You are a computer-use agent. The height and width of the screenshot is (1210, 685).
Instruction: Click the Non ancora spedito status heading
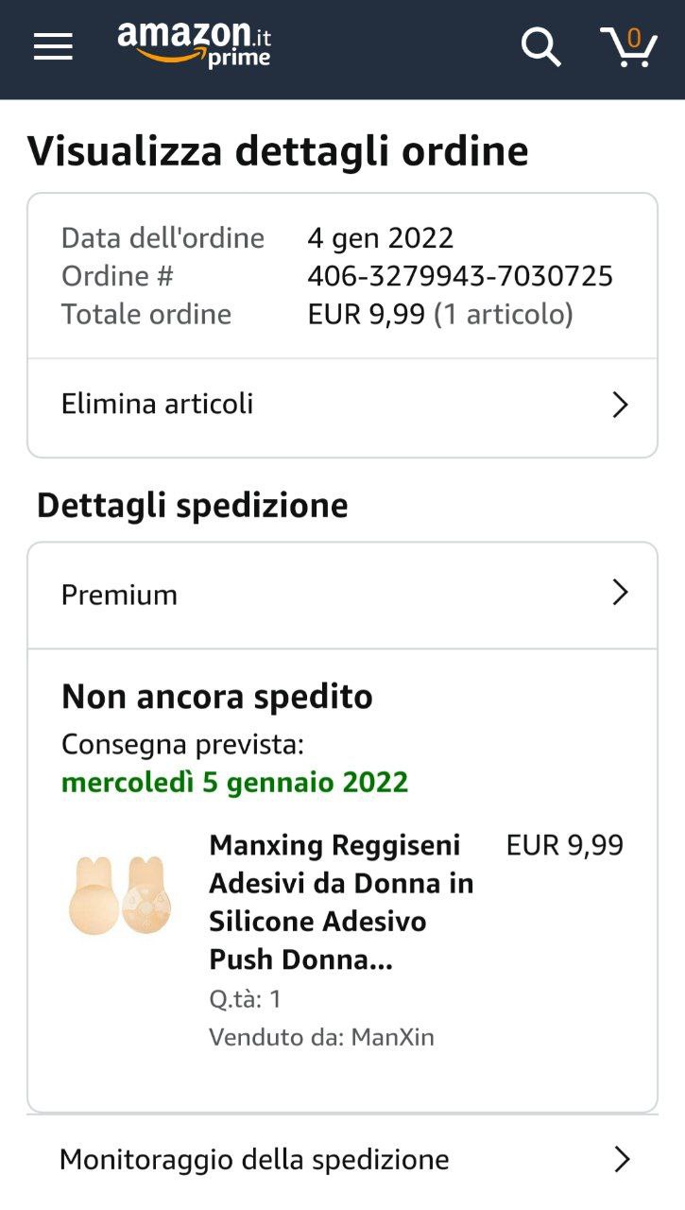coord(217,697)
